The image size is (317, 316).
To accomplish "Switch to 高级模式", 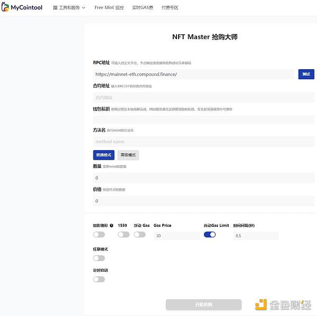I will (x=128, y=155).
